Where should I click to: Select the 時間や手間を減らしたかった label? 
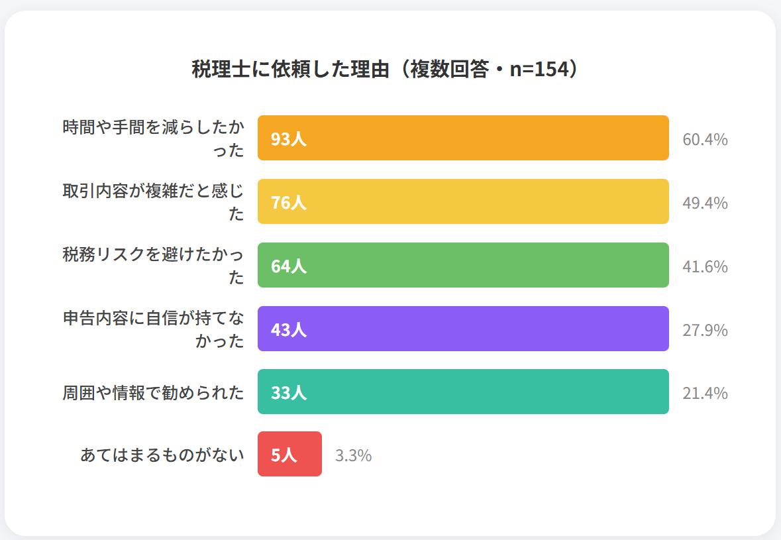point(153,138)
